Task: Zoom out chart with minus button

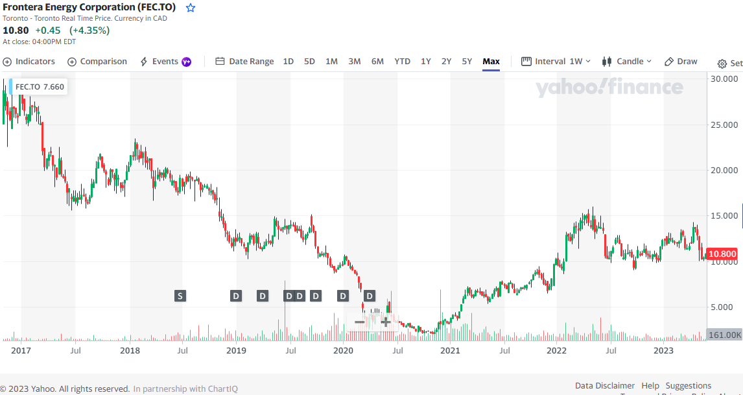Action: coord(360,322)
